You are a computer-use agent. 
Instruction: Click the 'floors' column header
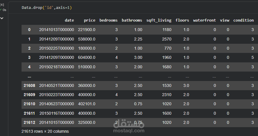(x=182, y=20)
